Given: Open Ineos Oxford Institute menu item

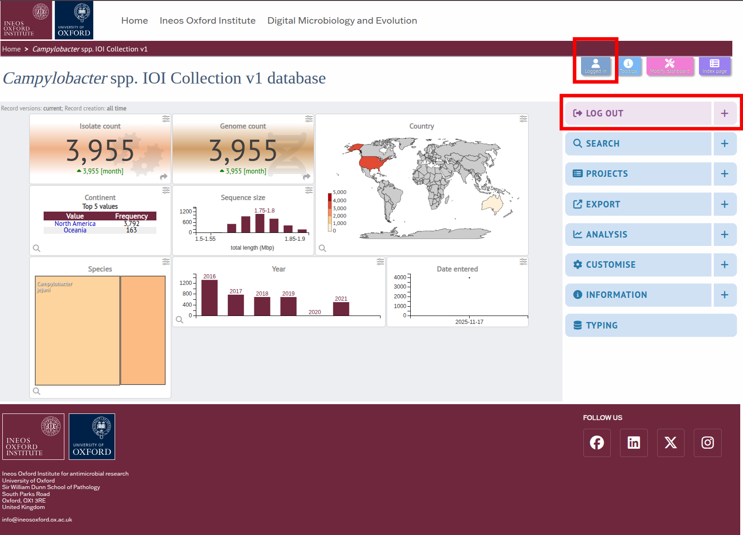Looking at the screenshot, I should click(x=207, y=20).
